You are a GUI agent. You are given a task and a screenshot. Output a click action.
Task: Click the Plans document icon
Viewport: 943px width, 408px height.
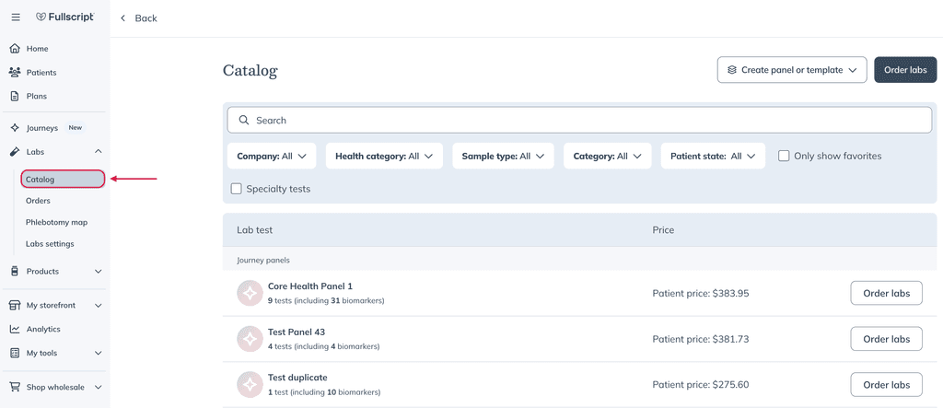tap(15, 97)
